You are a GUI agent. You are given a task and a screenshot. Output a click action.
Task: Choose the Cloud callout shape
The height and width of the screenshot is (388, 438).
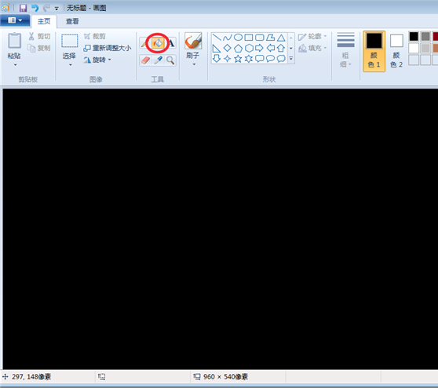pos(281,59)
